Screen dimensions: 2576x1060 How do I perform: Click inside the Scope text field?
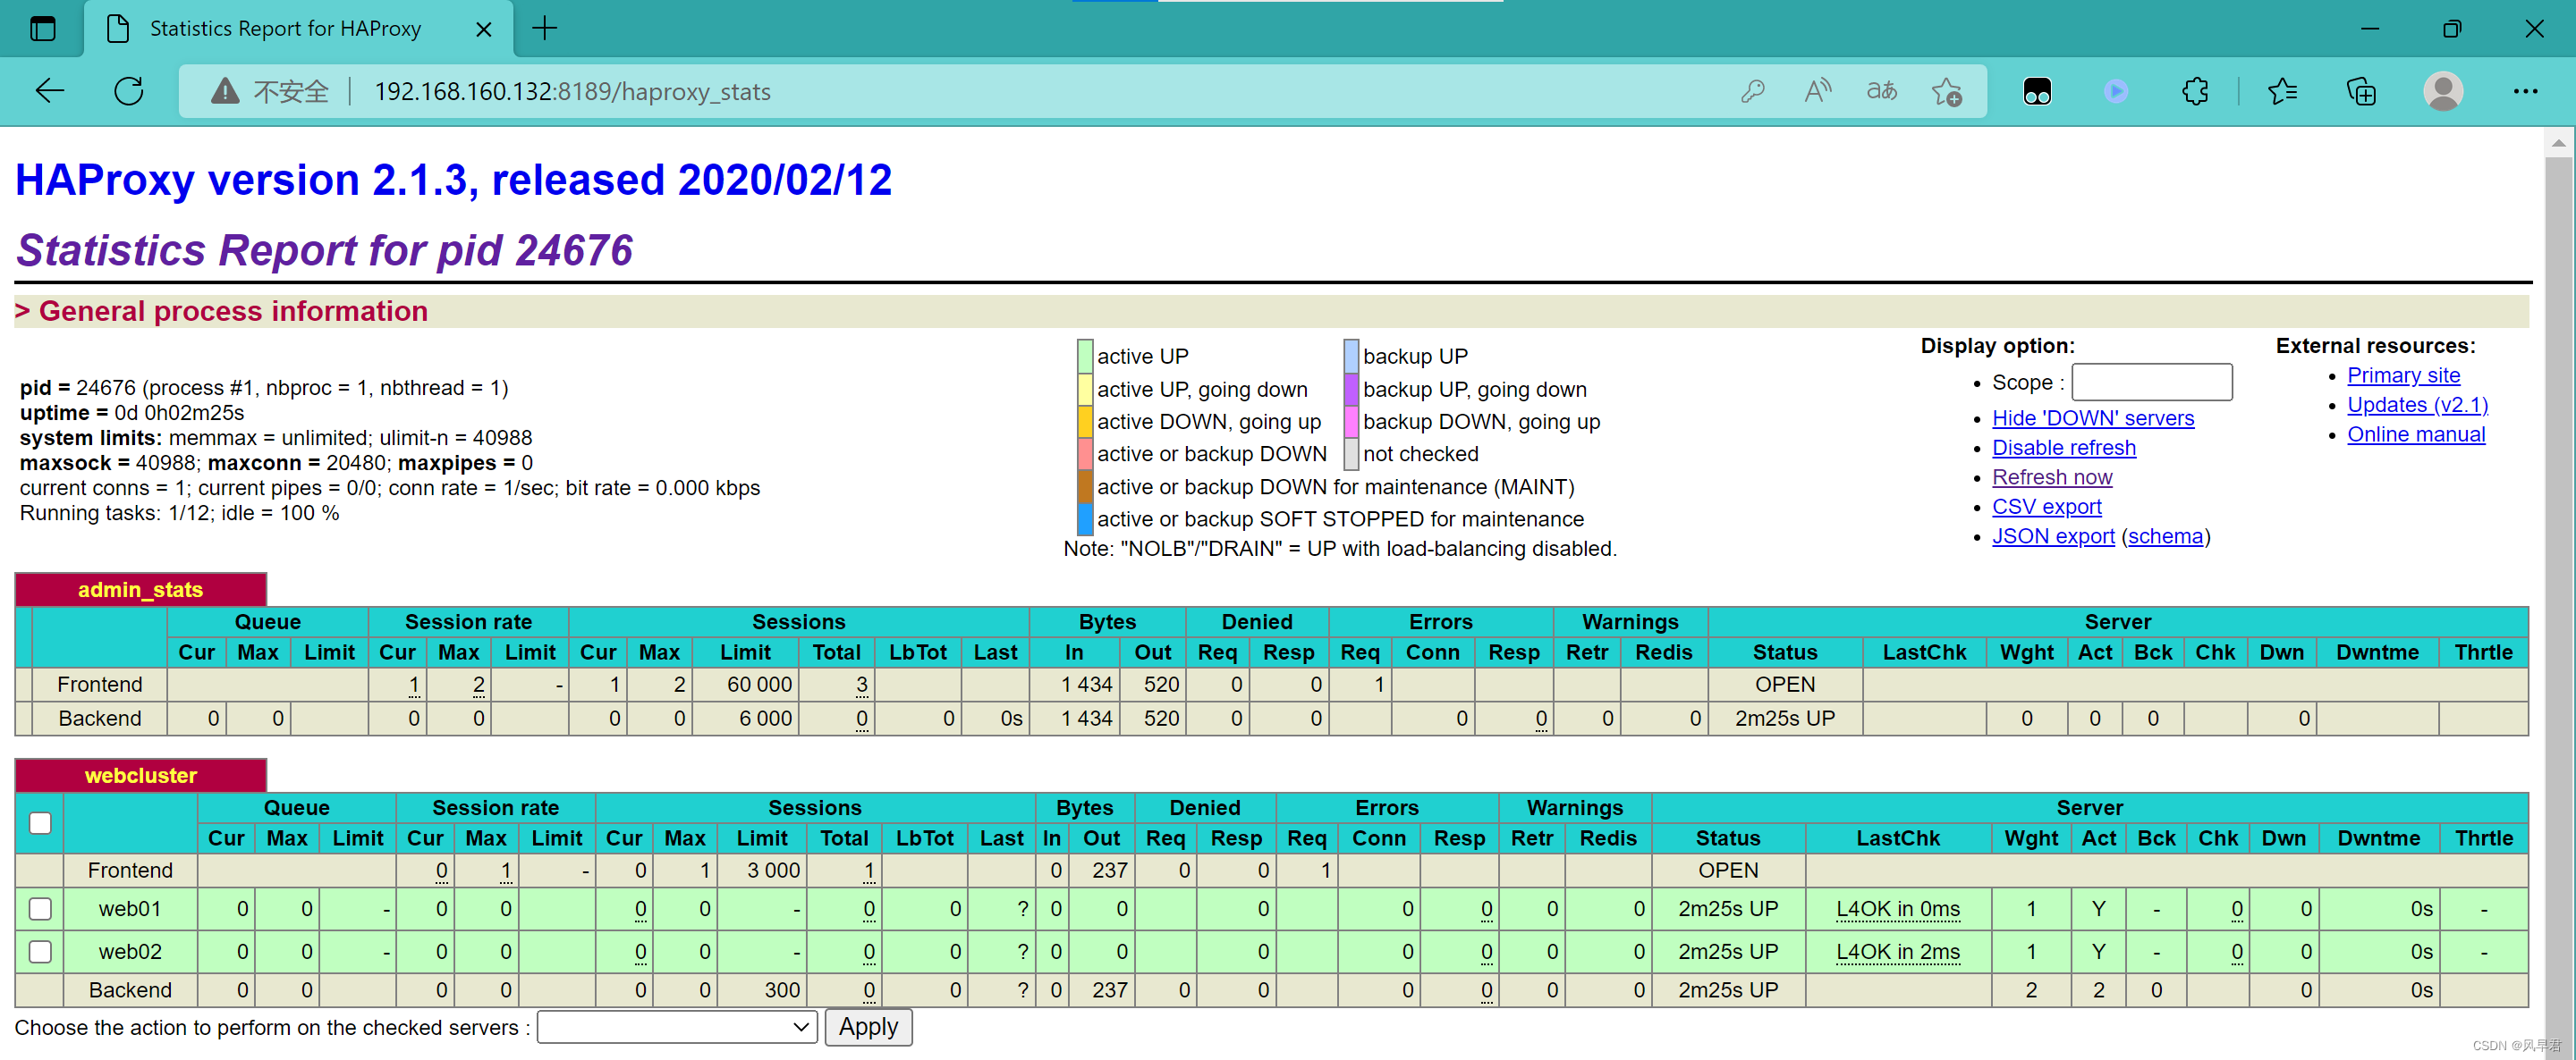coord(2151,382)
